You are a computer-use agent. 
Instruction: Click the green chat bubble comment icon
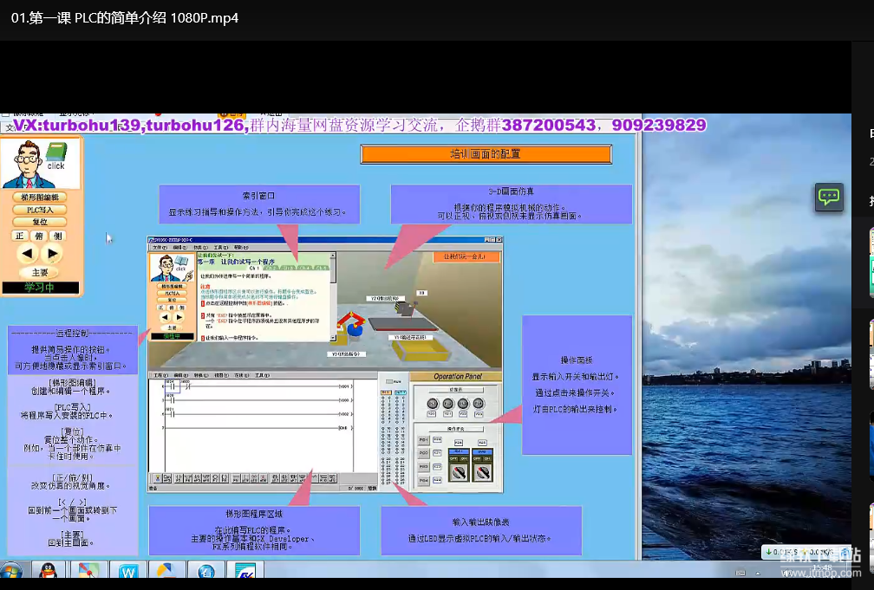point(829,197)
